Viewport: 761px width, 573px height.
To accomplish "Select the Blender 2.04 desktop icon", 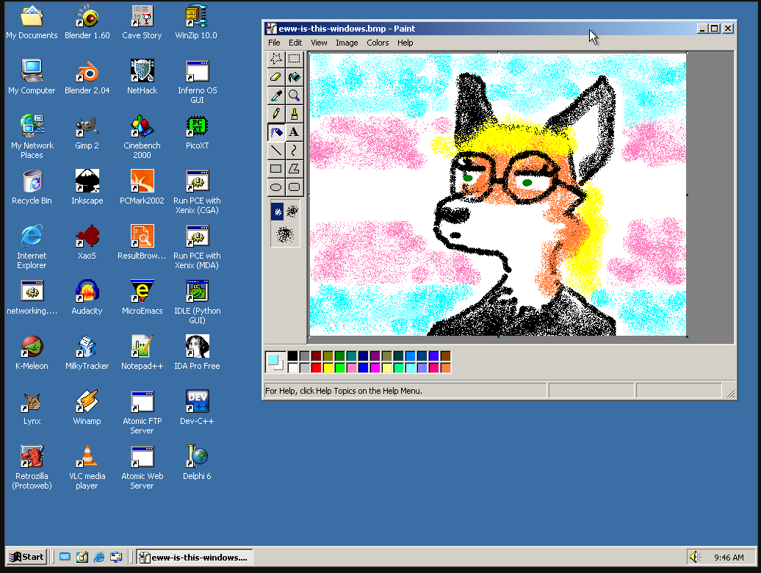I will [87, 78].
